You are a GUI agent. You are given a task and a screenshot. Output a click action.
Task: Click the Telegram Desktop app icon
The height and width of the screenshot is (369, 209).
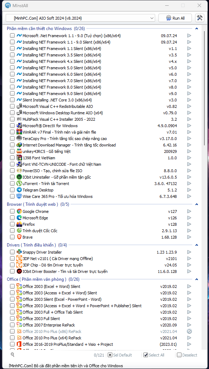[x=19, y=190]
